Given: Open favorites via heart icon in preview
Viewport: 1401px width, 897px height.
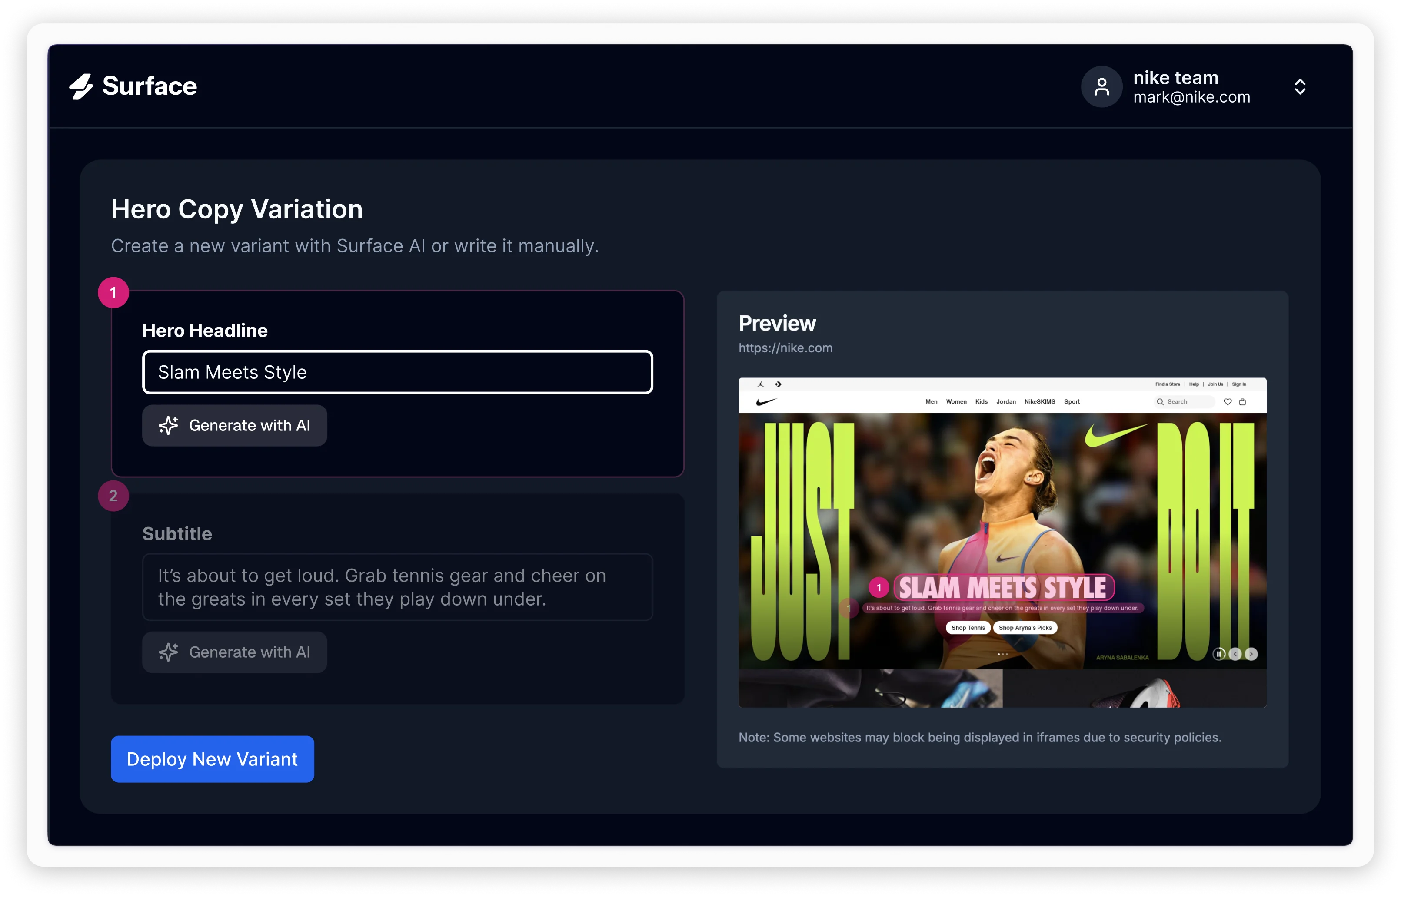Looking at the screenshot, I should pos(1227,402).
